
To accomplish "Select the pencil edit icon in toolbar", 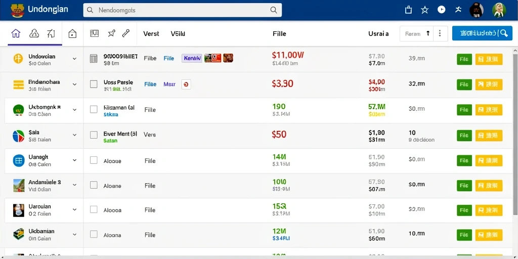I will coord(125,33).
